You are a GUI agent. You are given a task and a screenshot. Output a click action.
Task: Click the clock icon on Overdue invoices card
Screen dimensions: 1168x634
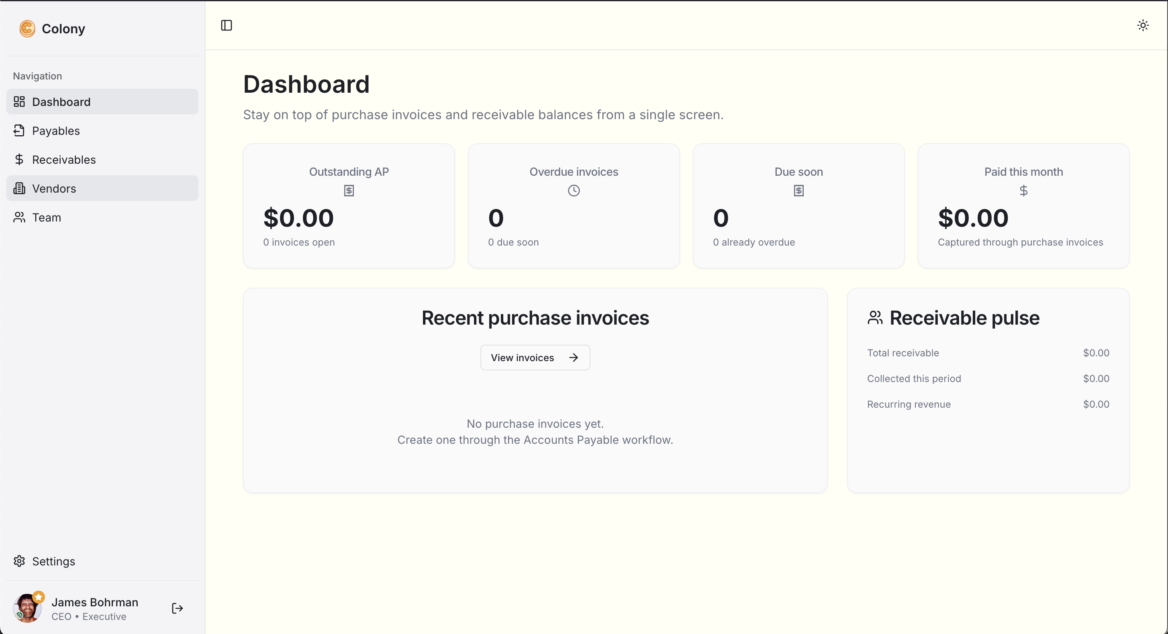click(573, 190)
